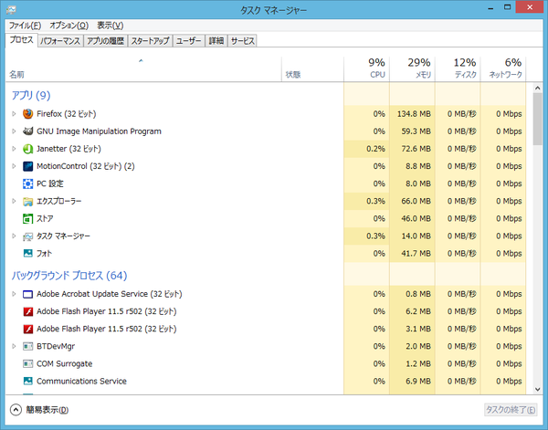The height and width of the screenshot is (430, 548).
Task: Click the Adobe Acrobat Update Service icon
Action: pos(27,294)
